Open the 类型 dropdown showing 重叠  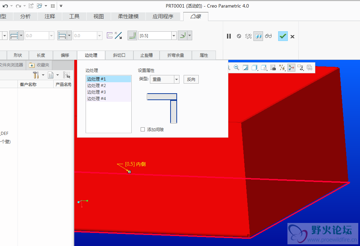click(x=164, y=79)
